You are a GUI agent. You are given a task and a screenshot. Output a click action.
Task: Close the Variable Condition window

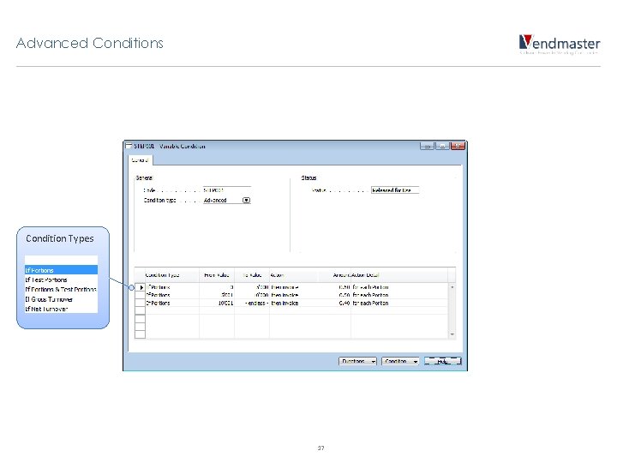(458, 146)
